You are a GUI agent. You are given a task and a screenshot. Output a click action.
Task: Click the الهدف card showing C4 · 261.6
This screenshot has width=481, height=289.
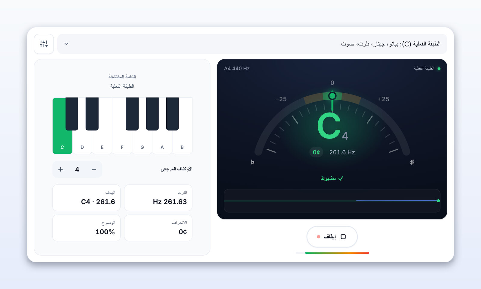[86, 198]
